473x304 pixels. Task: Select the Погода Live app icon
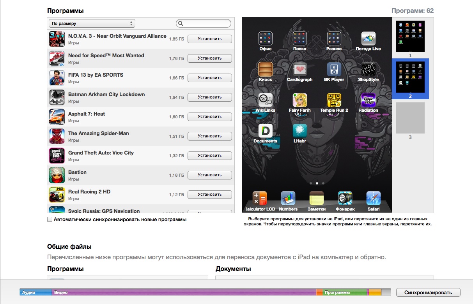[x=368, y=39]
